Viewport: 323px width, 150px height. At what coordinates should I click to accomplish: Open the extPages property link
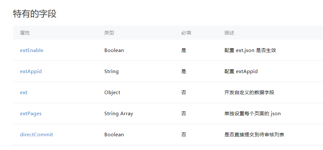(x=31, y=114)
